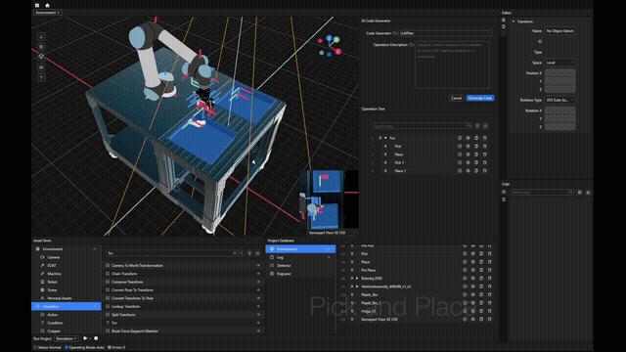Viewport: 626px width, 352px height.
Task: Click the stop button in Run Project bar
Action: (x=96, y=338)
